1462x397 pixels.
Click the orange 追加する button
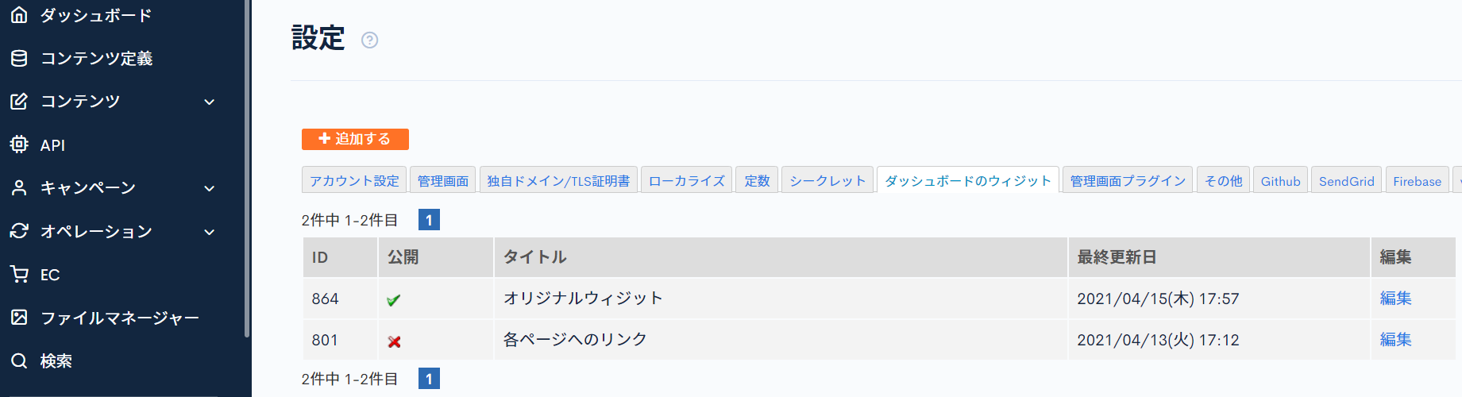pyautogui.click(x=355, y=139)
